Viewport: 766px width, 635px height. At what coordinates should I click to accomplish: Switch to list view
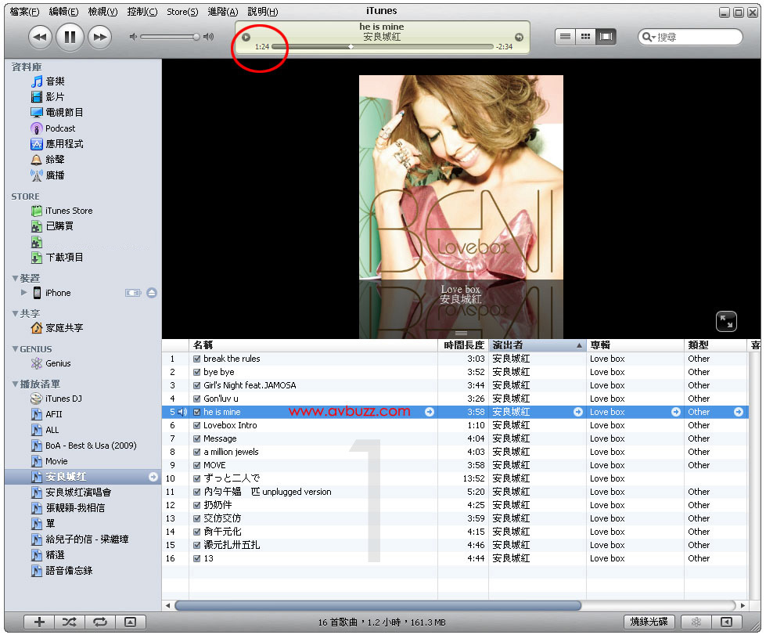(565, 37)
